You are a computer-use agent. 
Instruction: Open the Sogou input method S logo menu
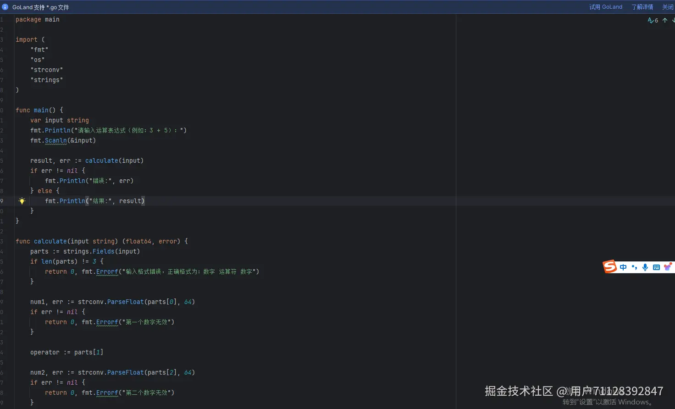coord(610,266)
